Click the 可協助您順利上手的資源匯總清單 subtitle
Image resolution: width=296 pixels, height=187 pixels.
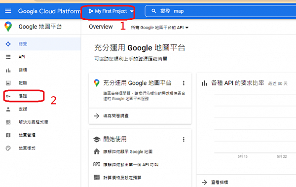coord(131,59)
